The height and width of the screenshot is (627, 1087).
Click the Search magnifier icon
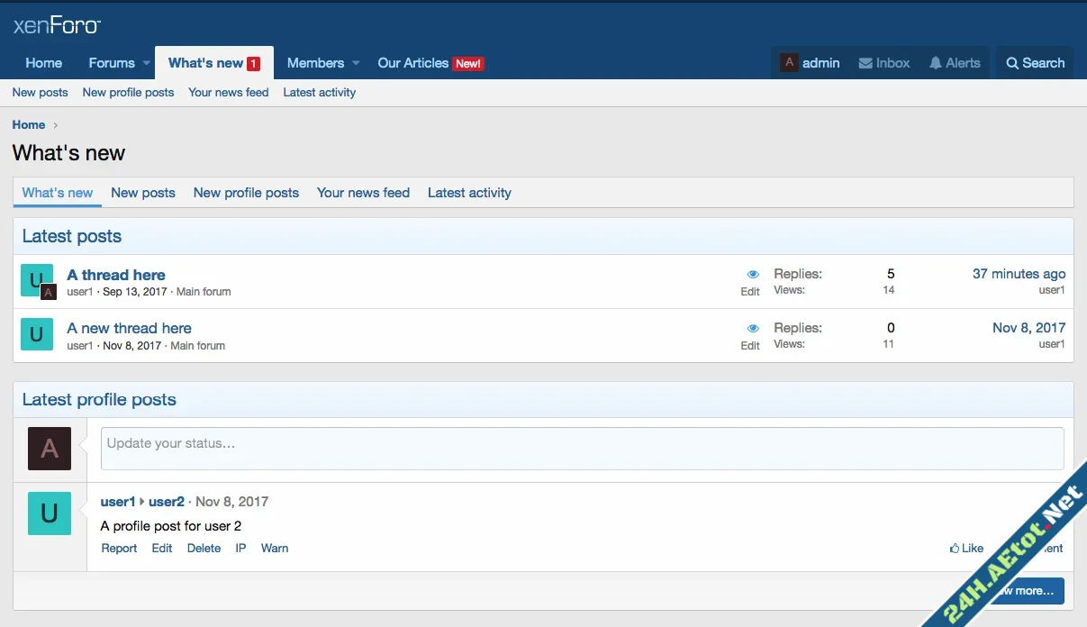coord(1015,63)
